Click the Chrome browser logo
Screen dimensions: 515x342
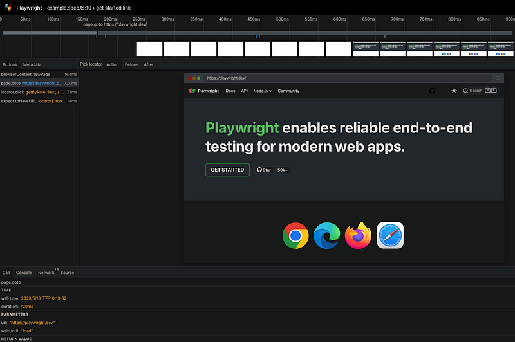[x=295, y=236]
